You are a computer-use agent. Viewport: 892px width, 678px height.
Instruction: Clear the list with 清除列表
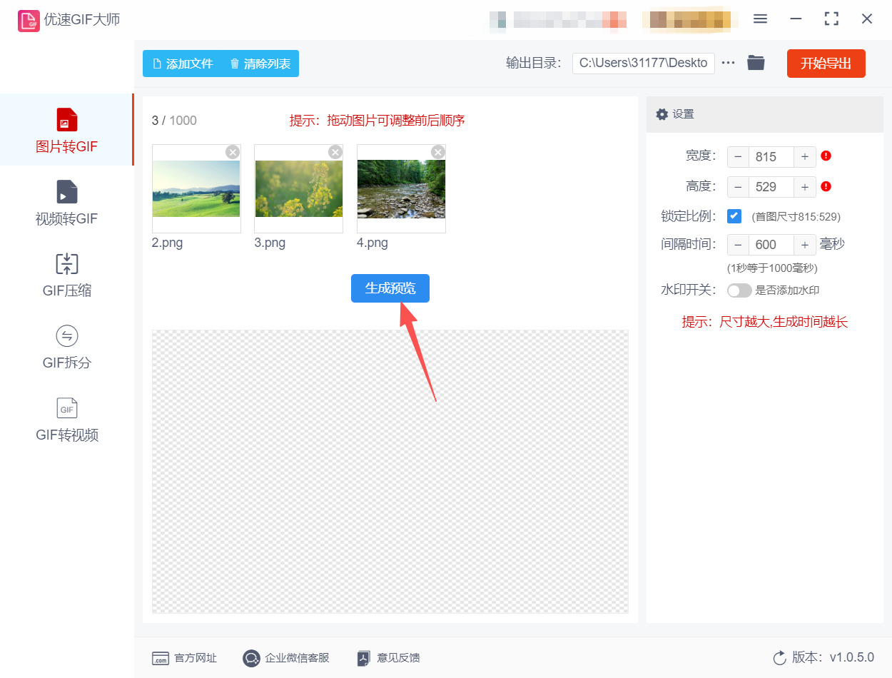[260, 64]
